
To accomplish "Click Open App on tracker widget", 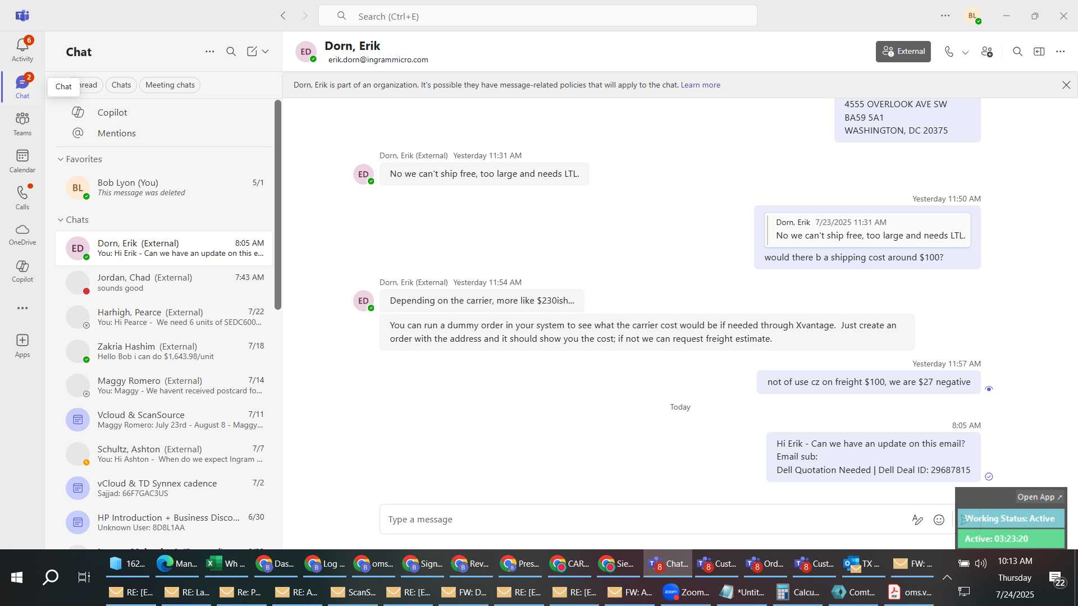I will (x=1040, y=497).
